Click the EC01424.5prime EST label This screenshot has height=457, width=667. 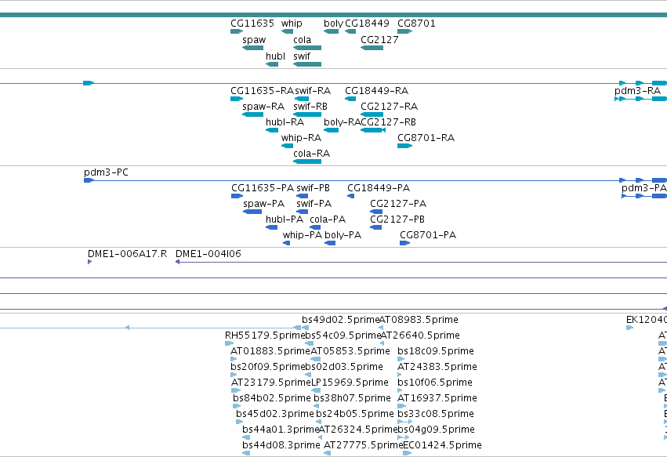click(x=442, y=445)
